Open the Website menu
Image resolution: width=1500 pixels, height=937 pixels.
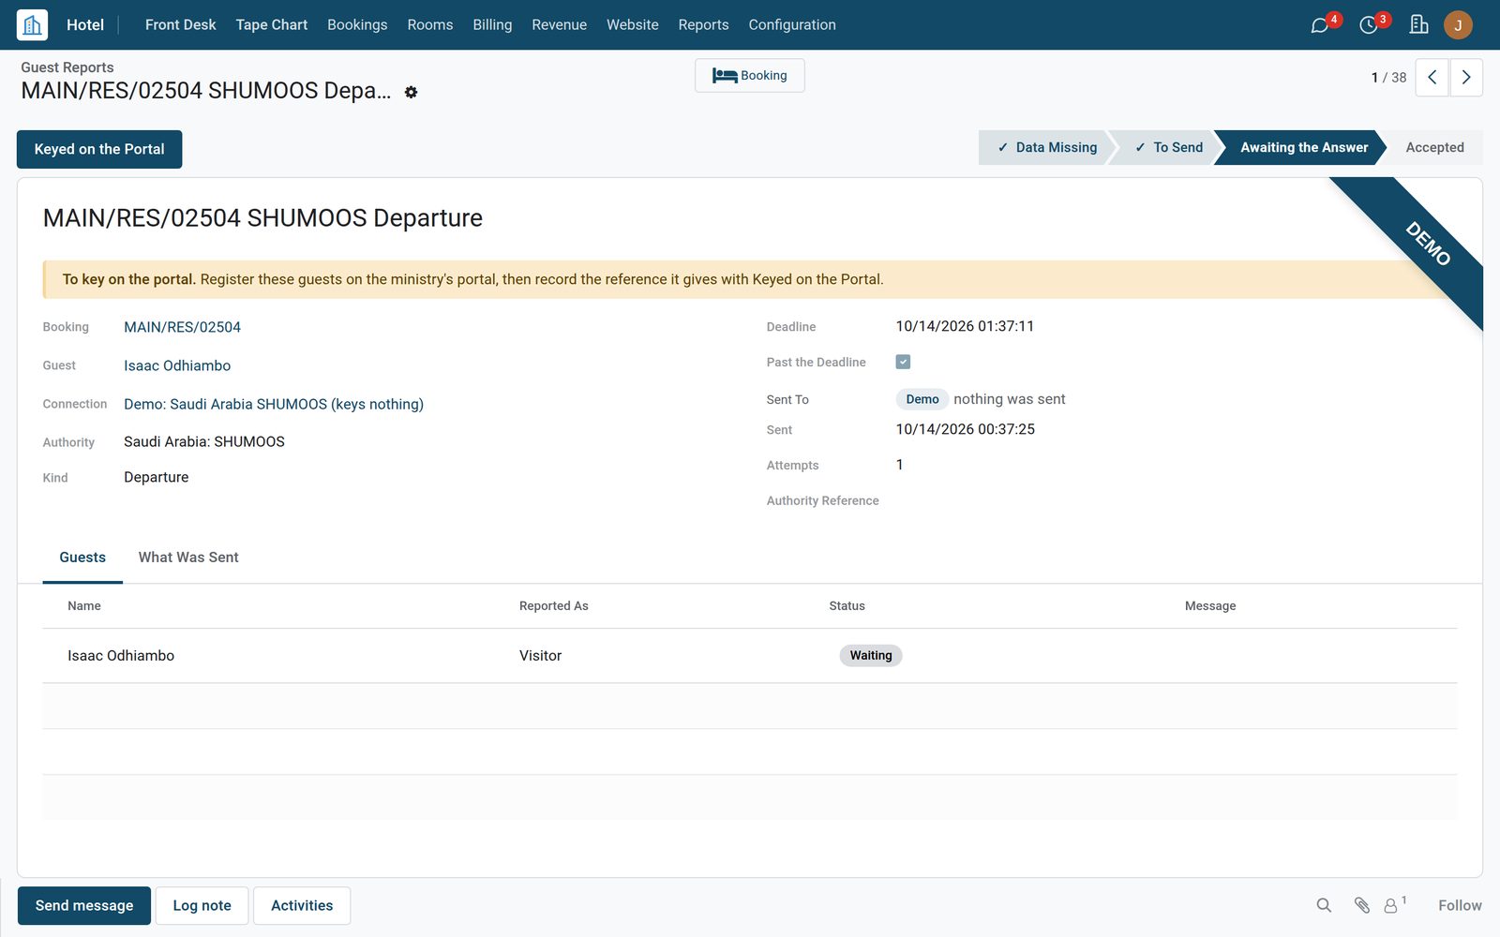pos(633,24)
